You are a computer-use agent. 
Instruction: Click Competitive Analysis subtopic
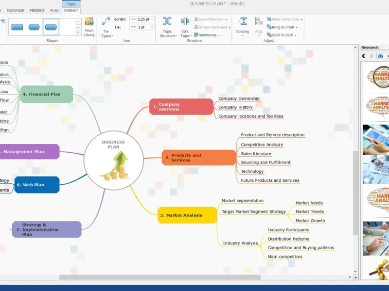click(262, 145)
